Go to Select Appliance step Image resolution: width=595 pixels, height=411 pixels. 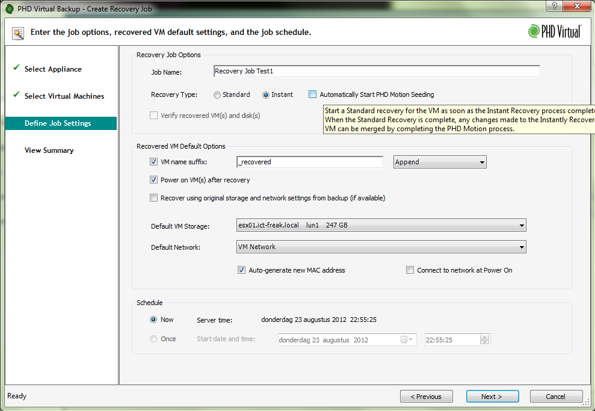click(x=53, y=69)
